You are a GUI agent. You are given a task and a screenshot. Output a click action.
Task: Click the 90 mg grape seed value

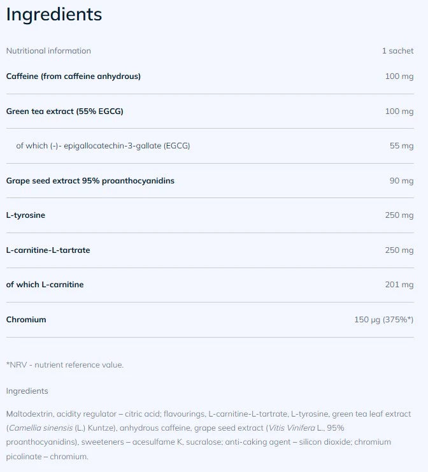[x=401, y=181]
